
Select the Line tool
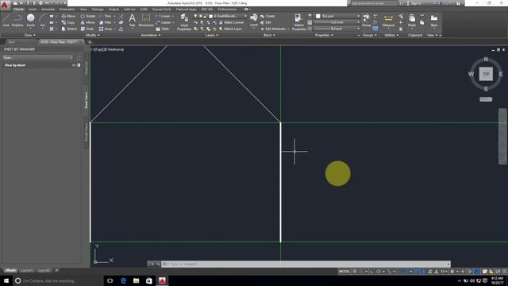pos(6,21)
